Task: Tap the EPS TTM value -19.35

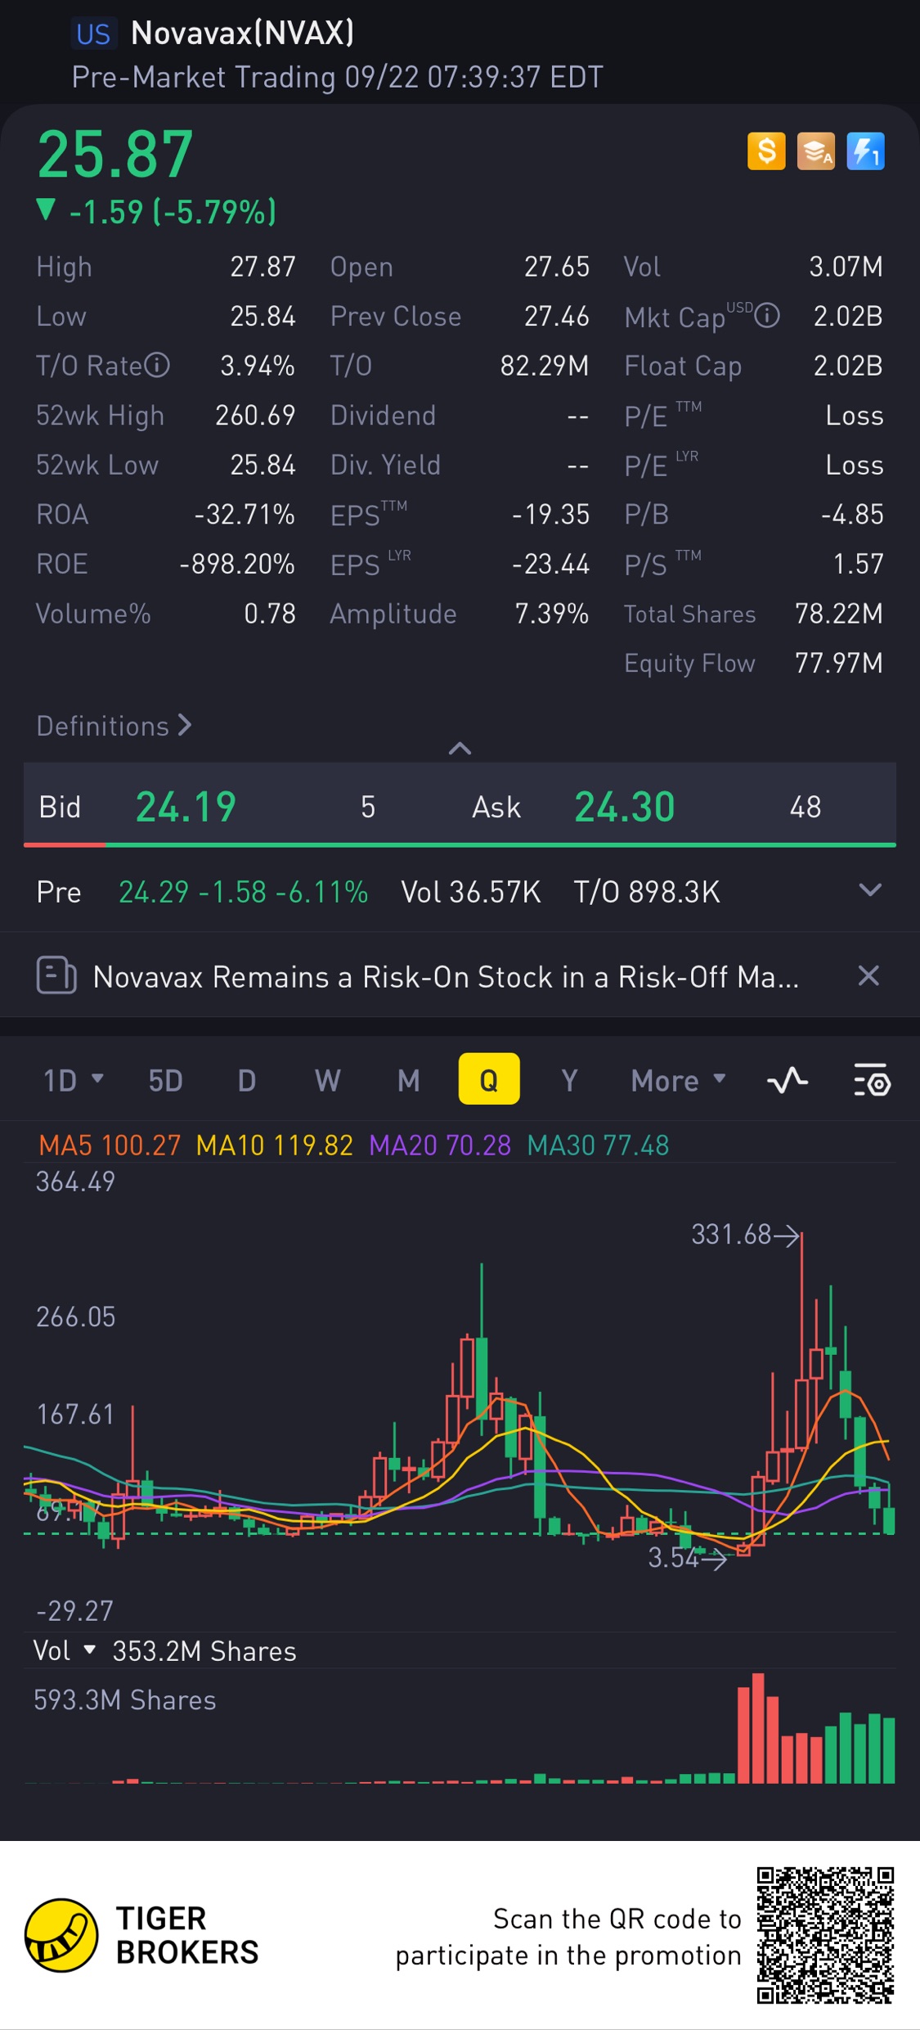Action: pos(550,514)
